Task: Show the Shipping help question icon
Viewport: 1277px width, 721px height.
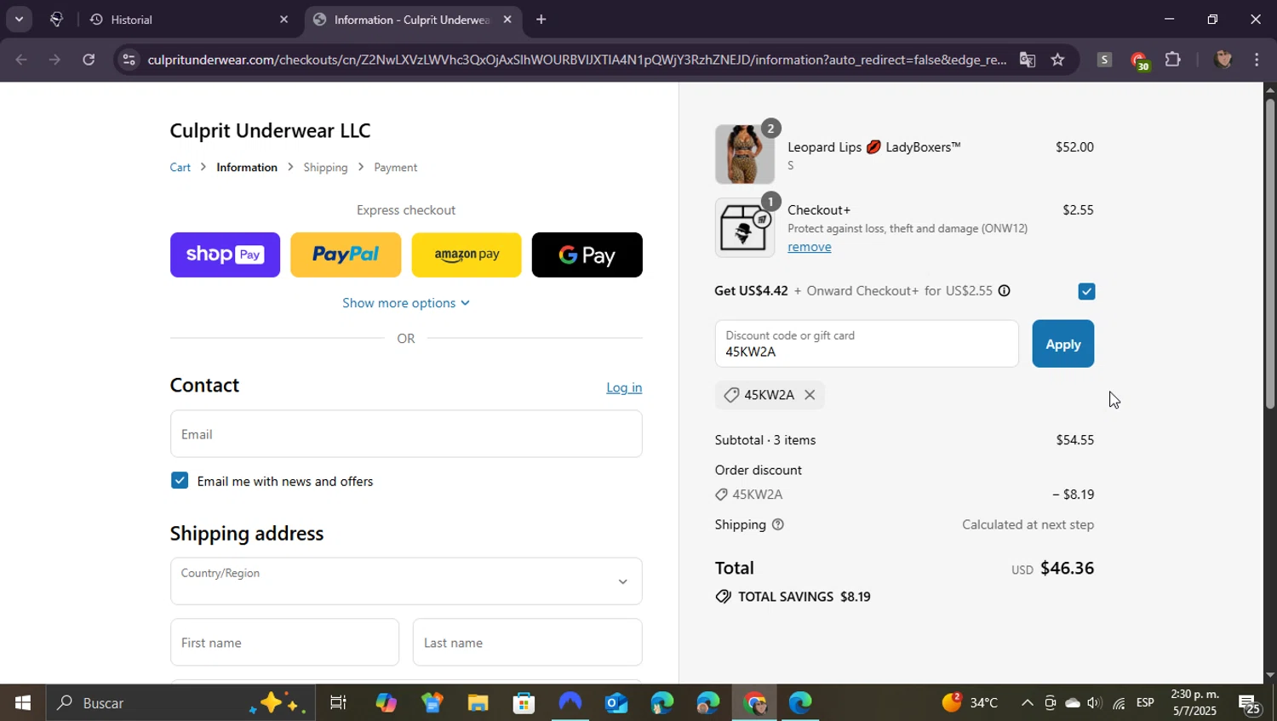Action: click(x=777, y=525)
